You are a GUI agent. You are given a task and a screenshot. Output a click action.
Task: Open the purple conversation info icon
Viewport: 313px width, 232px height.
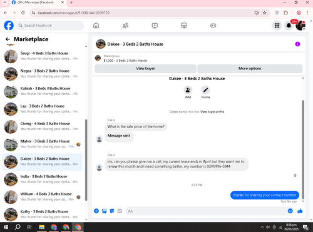click(297, 44)
